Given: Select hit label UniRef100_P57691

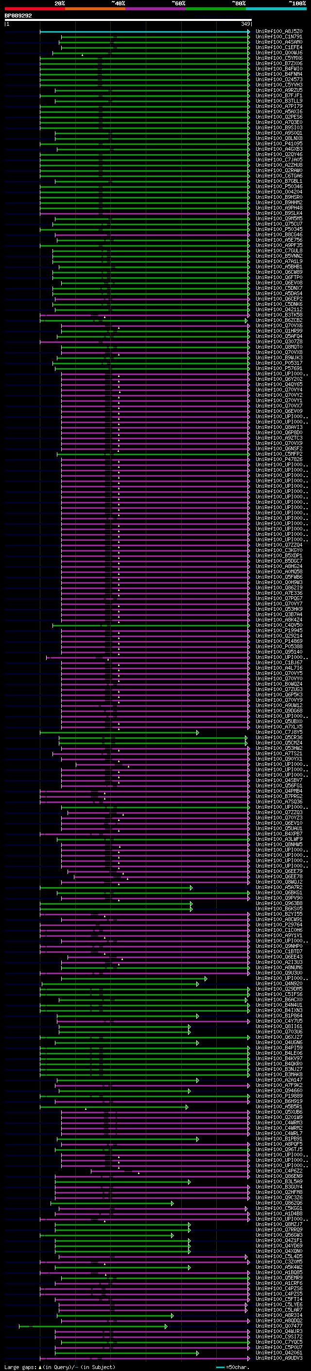Looking at the screenshot, I should (279, 368).
